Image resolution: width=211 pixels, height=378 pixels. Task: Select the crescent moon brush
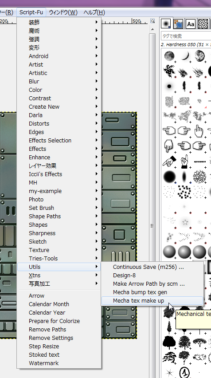tap(184, 56)
